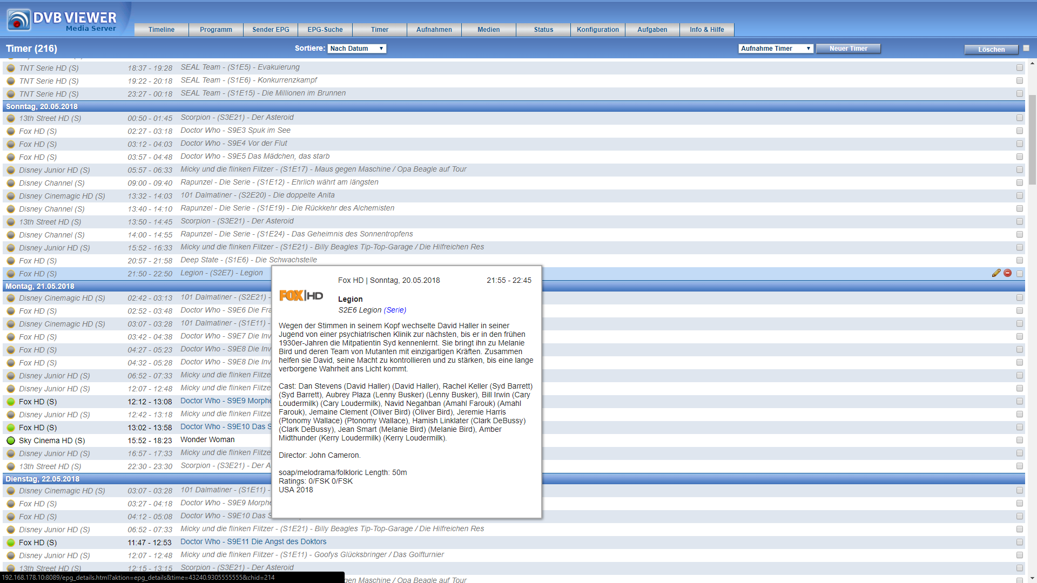The image size is (1037, 583).
Task: Open the Konfiguration tab
Action: (598, 30)
